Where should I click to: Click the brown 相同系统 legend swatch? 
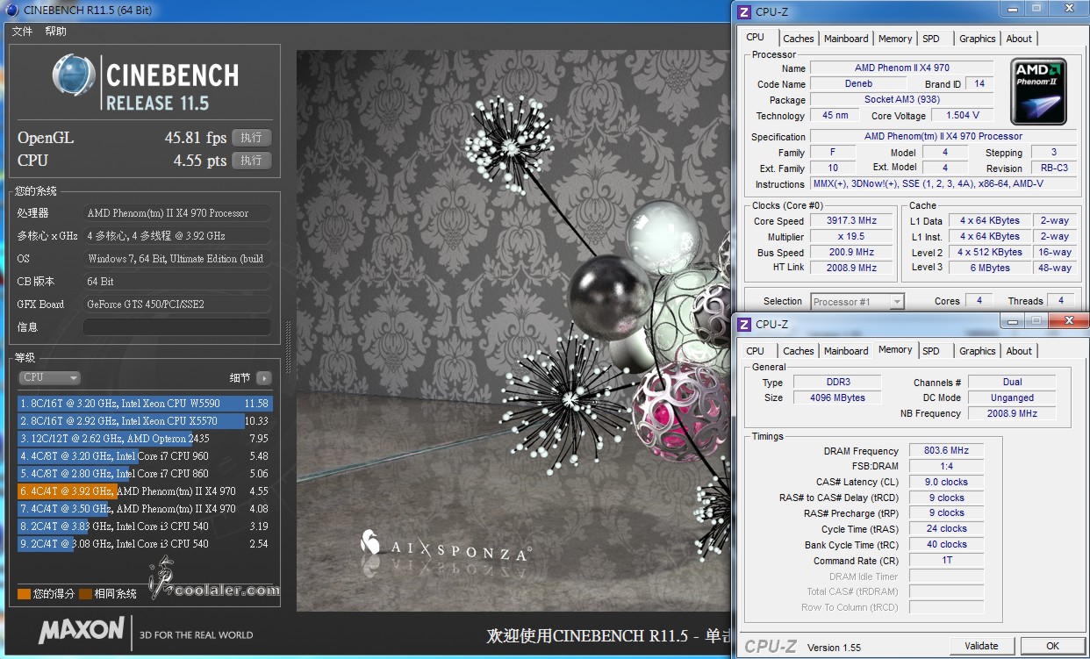85,594
